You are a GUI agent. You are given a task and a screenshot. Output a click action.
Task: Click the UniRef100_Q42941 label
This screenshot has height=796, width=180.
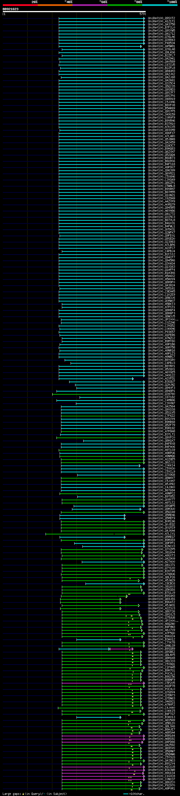tap(161, 59)
